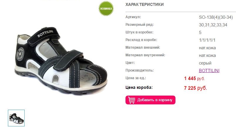Click the shopping cart icon

(132, 100)
